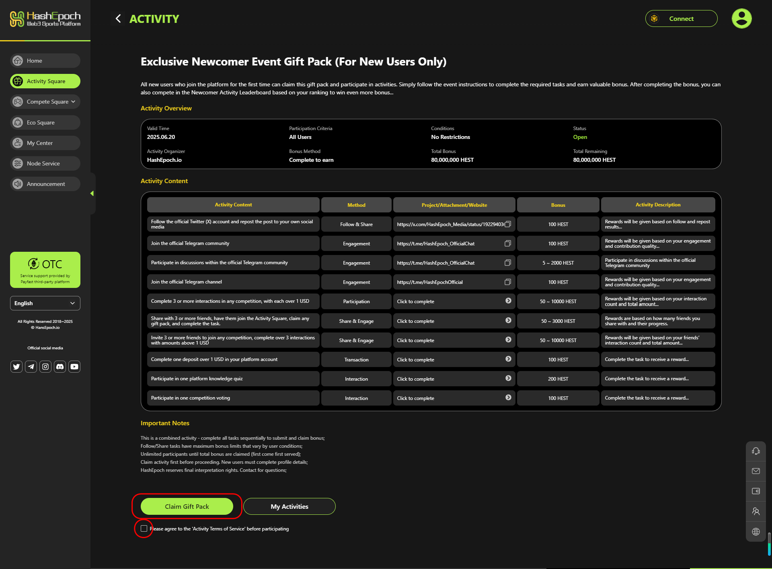The image size is (772, 569).
Task: Open Node Service in the sidebar
Action: [45, 163]
